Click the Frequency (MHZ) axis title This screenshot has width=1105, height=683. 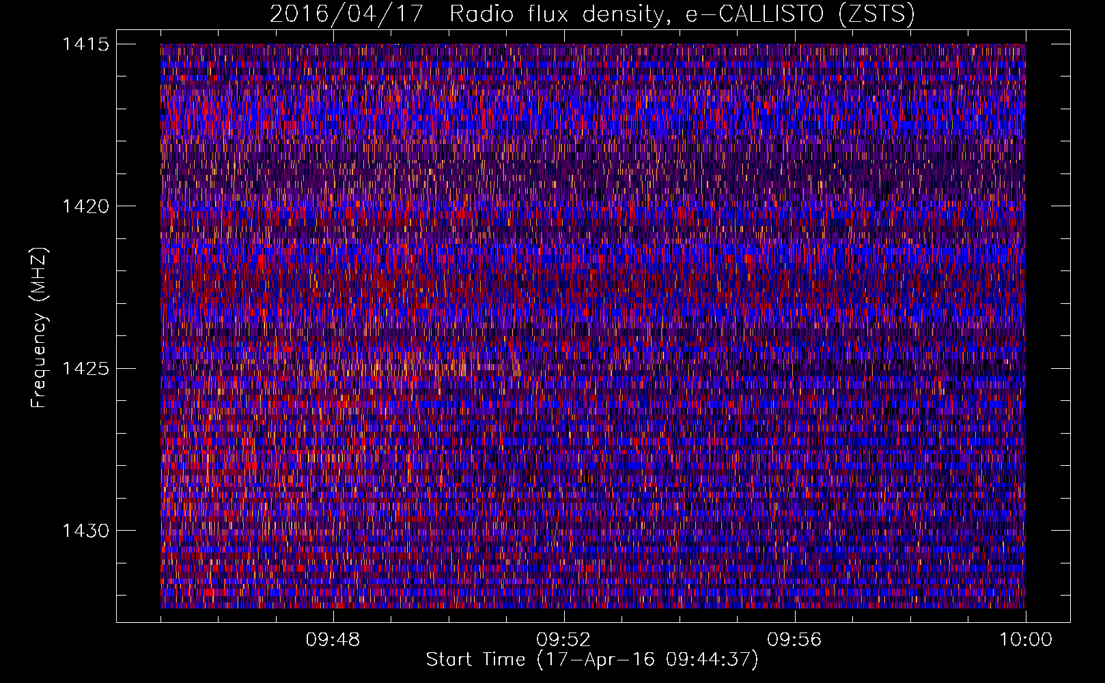(40, 327)
